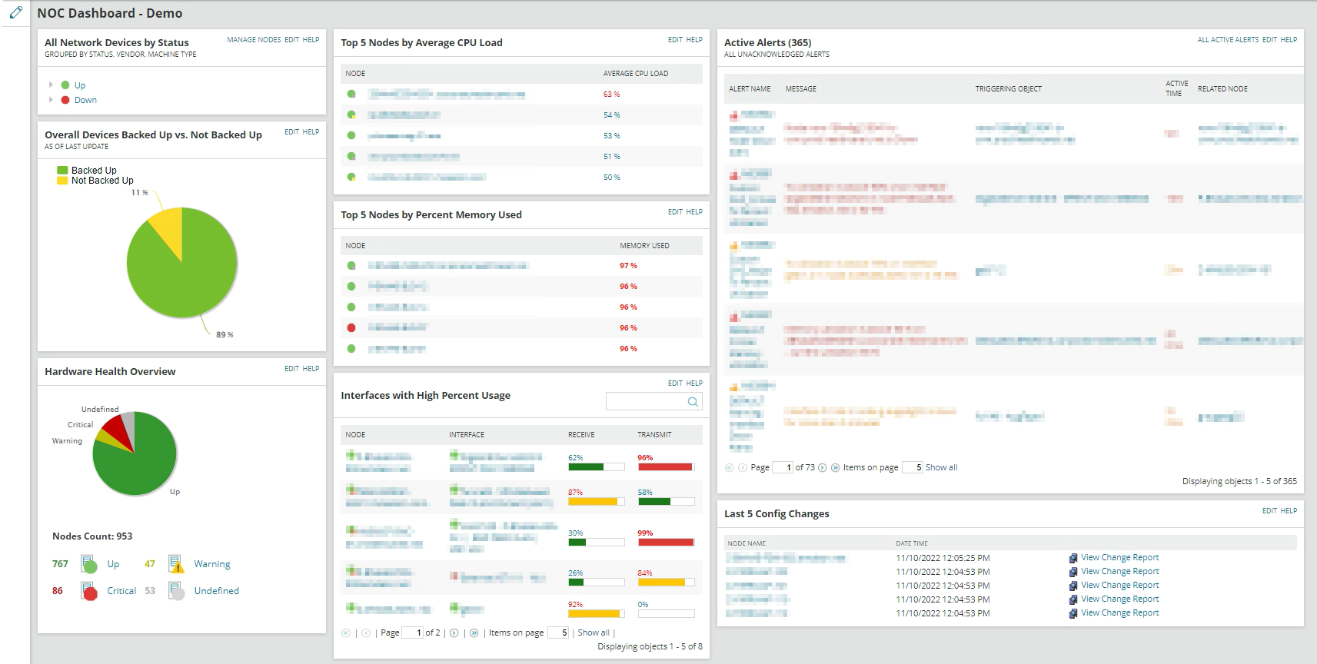Click the Warning hardware status icon

[176, 564]
